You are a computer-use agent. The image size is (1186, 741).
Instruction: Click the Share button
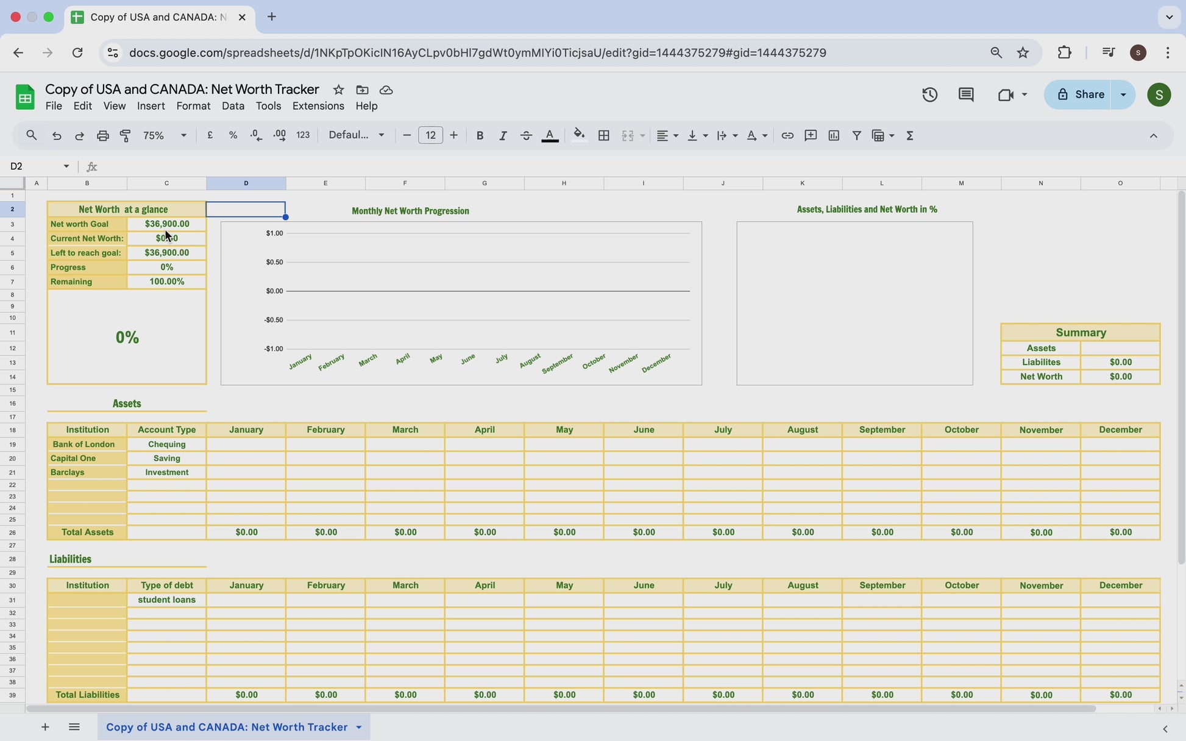tap(1080, 94)
